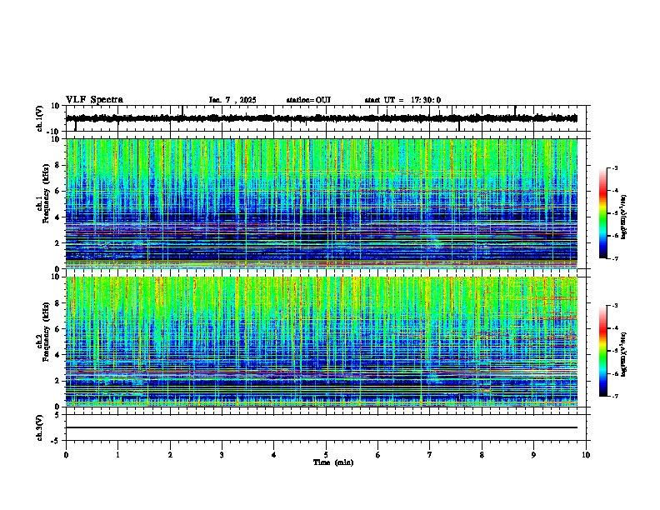Click the ch.1 spectrogram panel
Viewport: 660px width, 510px height.
click(x=322, y=203)
